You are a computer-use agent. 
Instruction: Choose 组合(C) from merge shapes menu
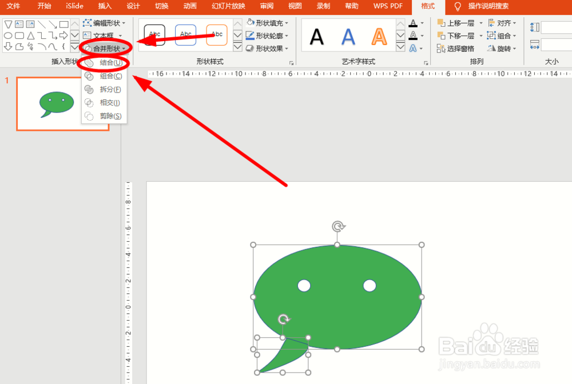pos(104,76)
